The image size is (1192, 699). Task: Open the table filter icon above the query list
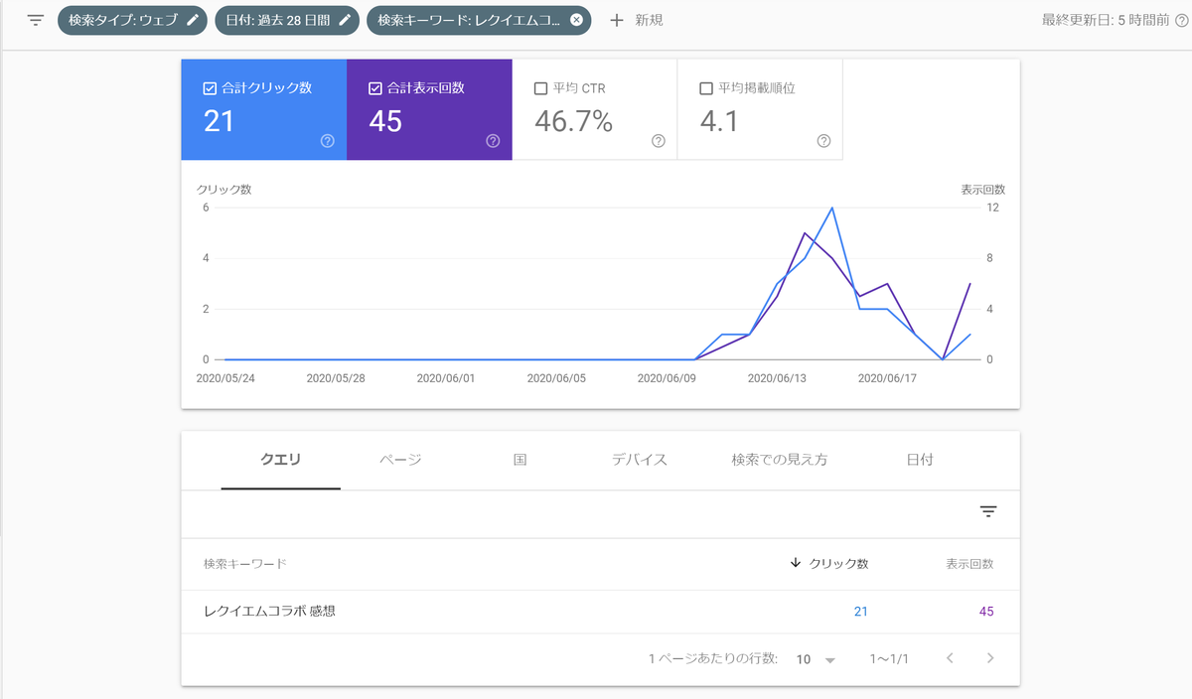click(987, 512)
